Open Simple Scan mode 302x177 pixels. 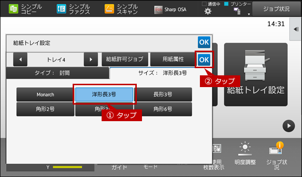[x=121, y=9]
